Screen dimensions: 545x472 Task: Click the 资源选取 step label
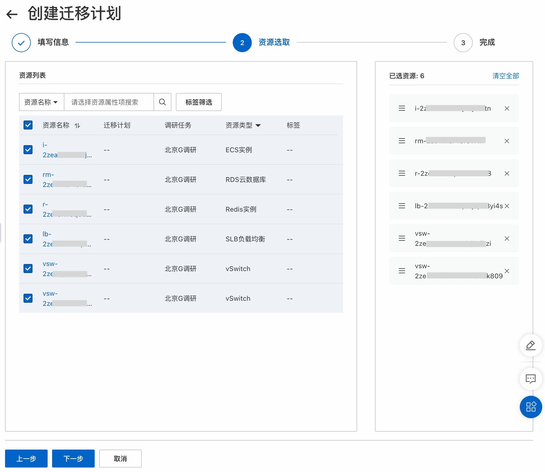(274, 42)
